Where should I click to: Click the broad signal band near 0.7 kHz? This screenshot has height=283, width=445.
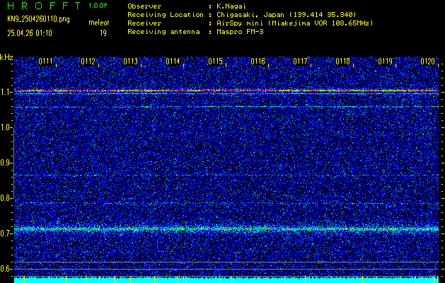coord(226,229)
